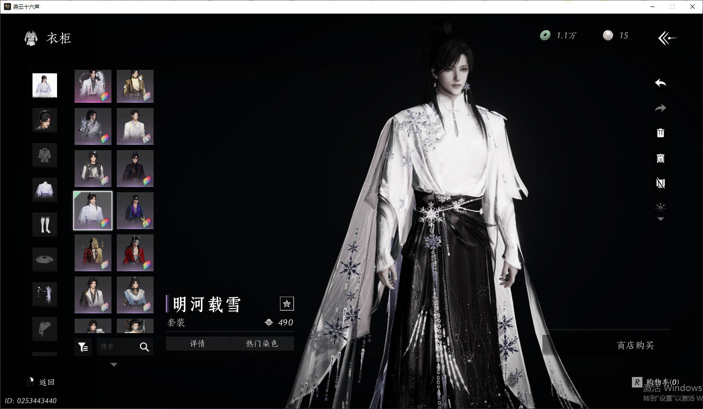Expand more outfits with the down chevron
This screenshot has width=703, height=409.
(114, 364)
